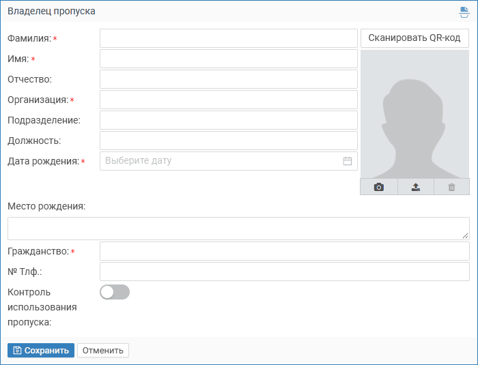
Task: Click the Контроль использования пропуска label
Action: (42, 307)
